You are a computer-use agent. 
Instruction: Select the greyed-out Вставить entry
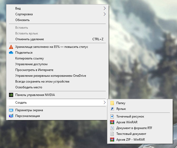(x=57, y=28)
